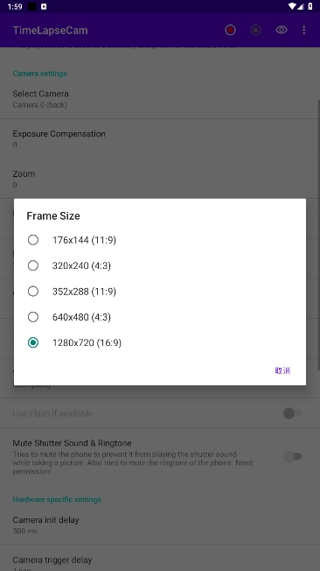Image resolution: width=320 pixels, height=571 pixels.
Task: Select the 352x288 (11:9) option
Action: coord(160,292)
